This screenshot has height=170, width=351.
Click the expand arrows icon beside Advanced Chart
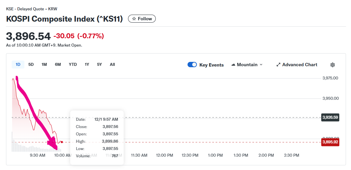[x=278, y=65]
